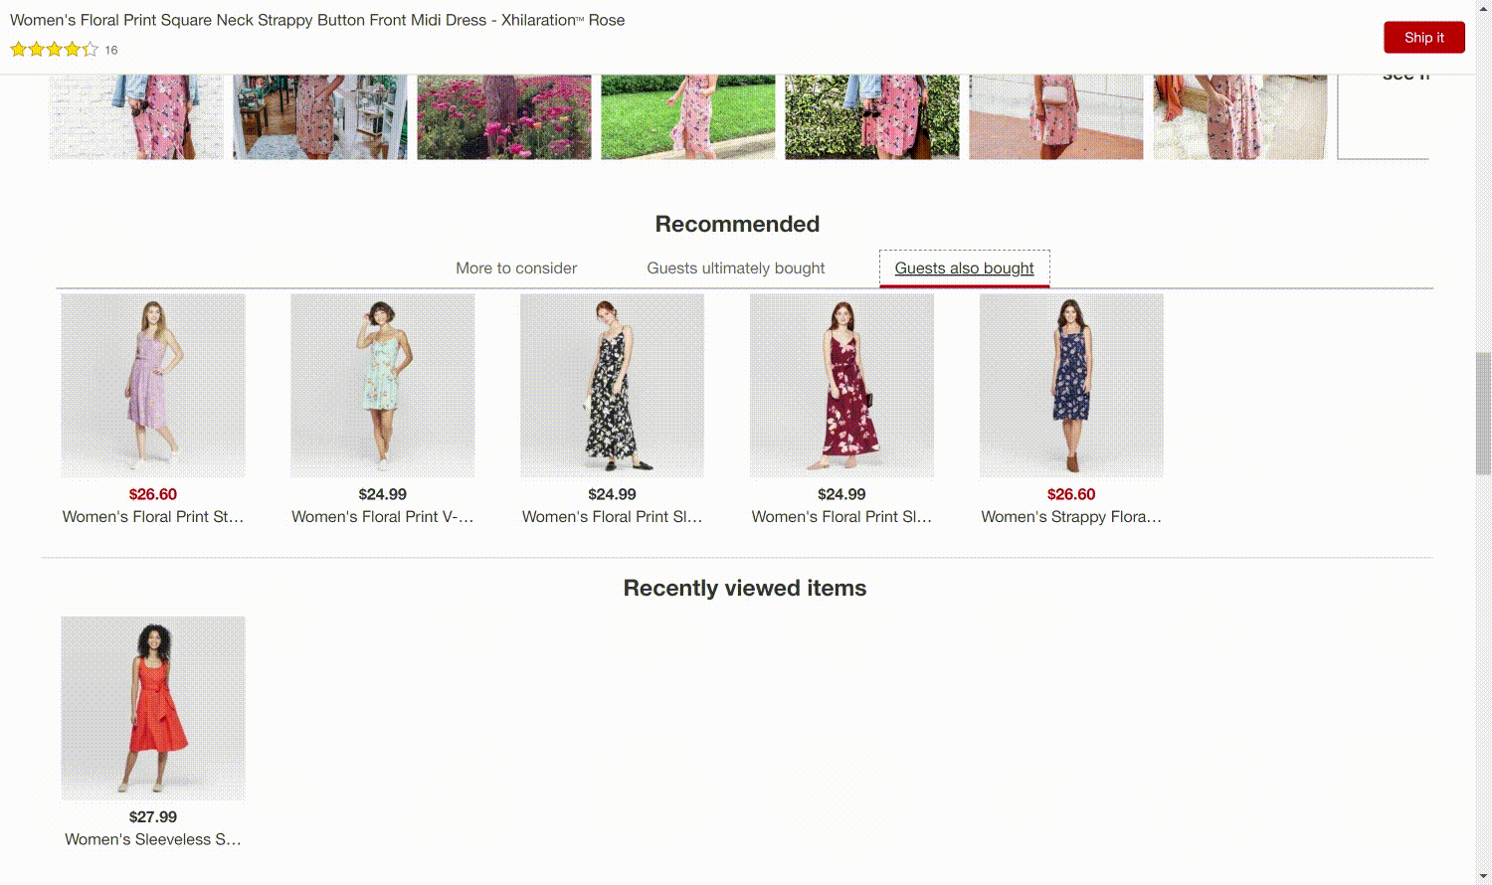Viewport: 1492px width, 885px height.
Task: View guest photo with pink flower garden
Action: [504, 116]
